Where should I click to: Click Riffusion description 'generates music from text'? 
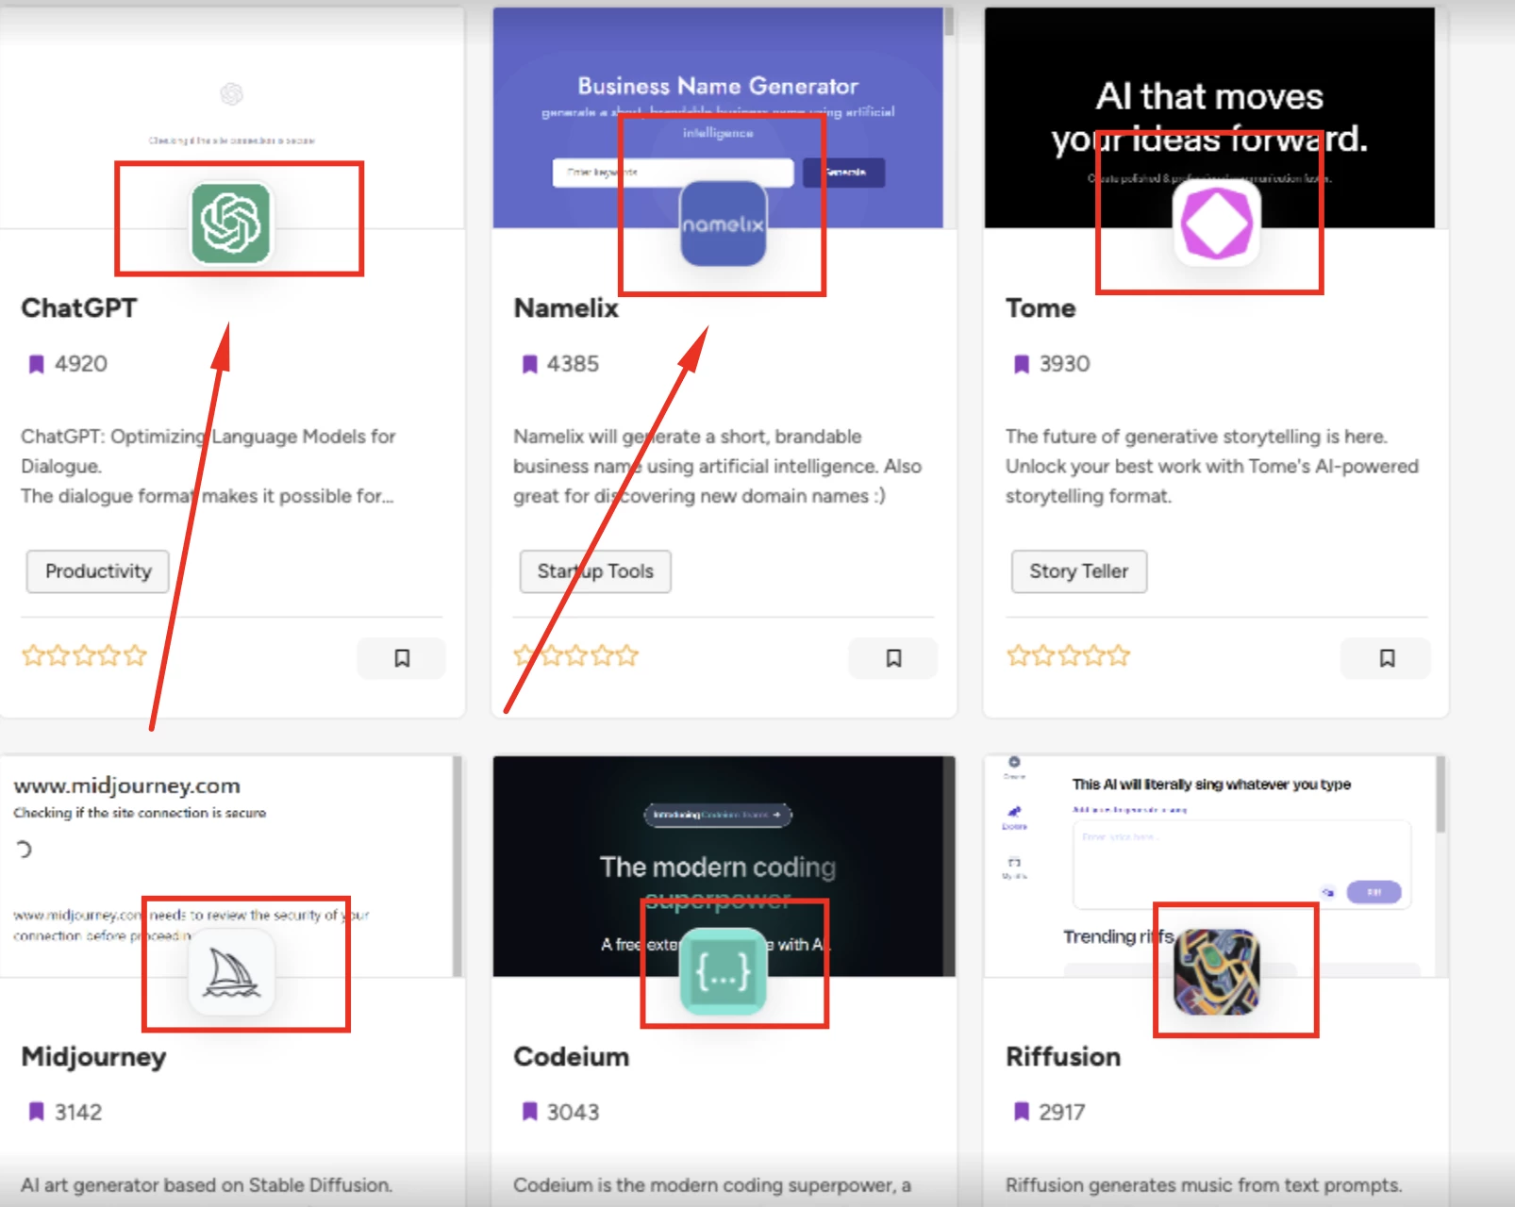click(1204, 1185)
